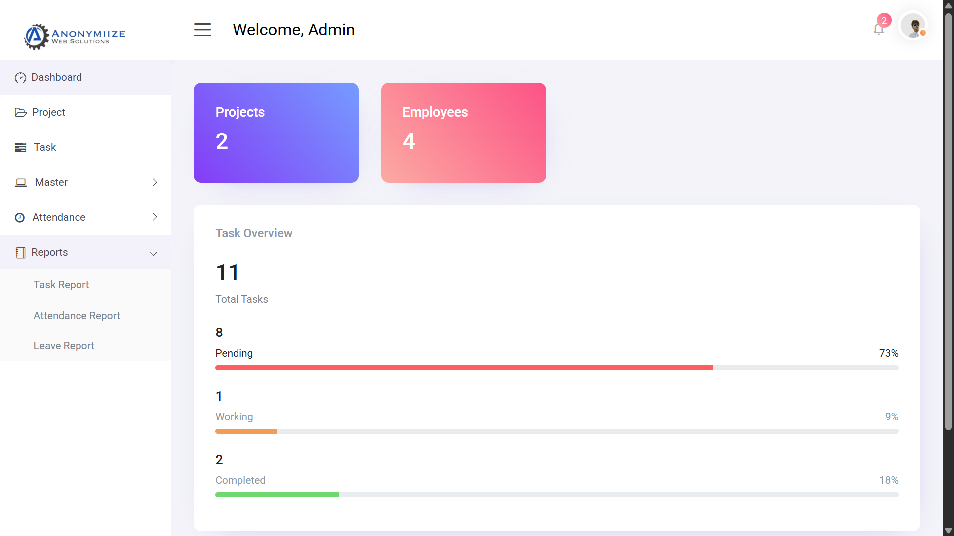Click the red notification badge showing 2
The height and width of the screenshot is (536, 954).
click(884, 21)
